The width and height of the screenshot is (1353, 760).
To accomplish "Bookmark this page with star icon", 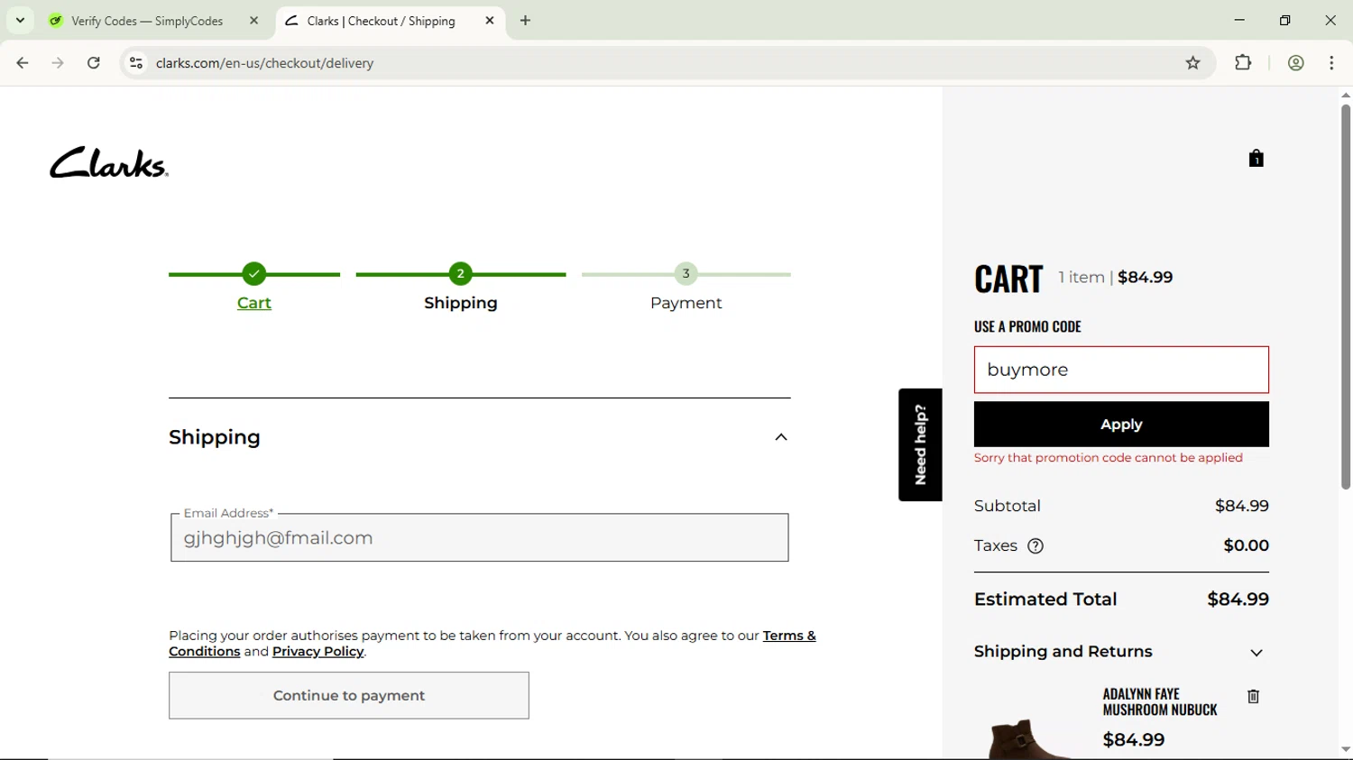I will pyautogui.click(x=1193, y=63).
